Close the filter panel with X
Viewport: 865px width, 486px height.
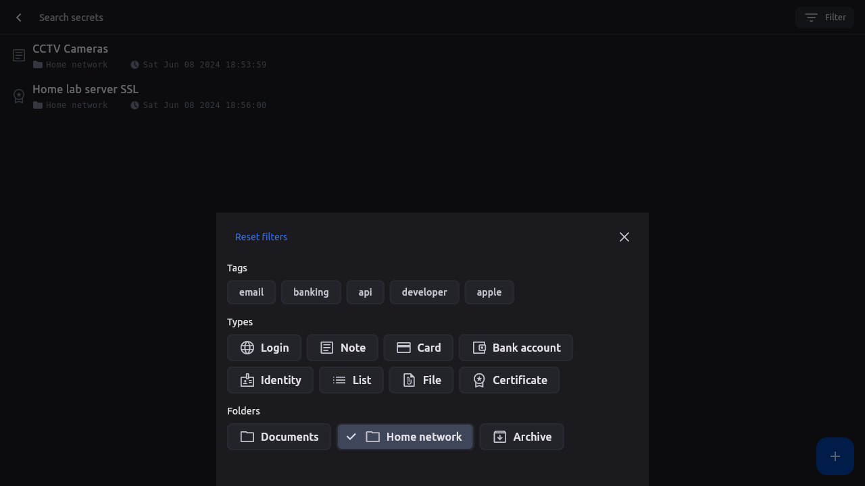624,237
